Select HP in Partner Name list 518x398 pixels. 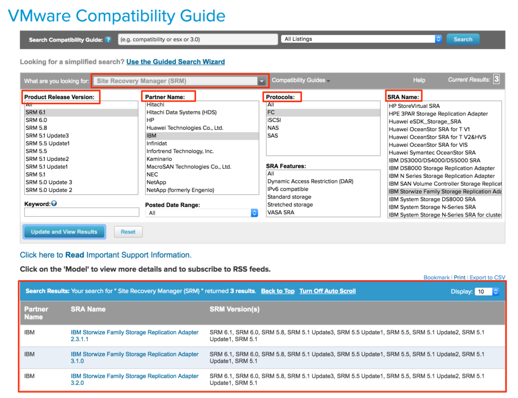click(x=202, y=120)
